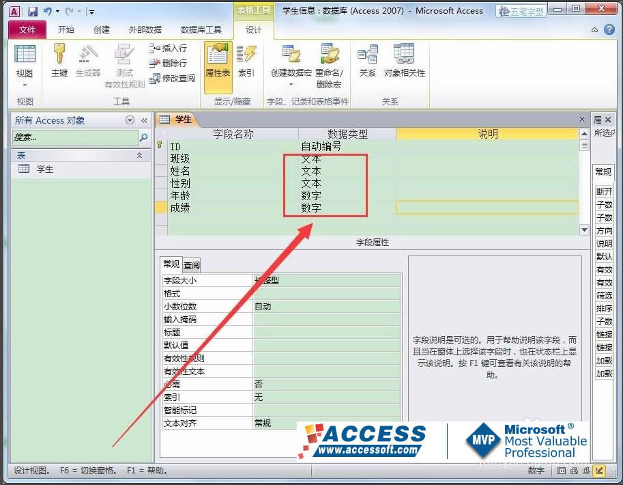Click 成绩 description (说明) cell

click(x=487, y=208)
